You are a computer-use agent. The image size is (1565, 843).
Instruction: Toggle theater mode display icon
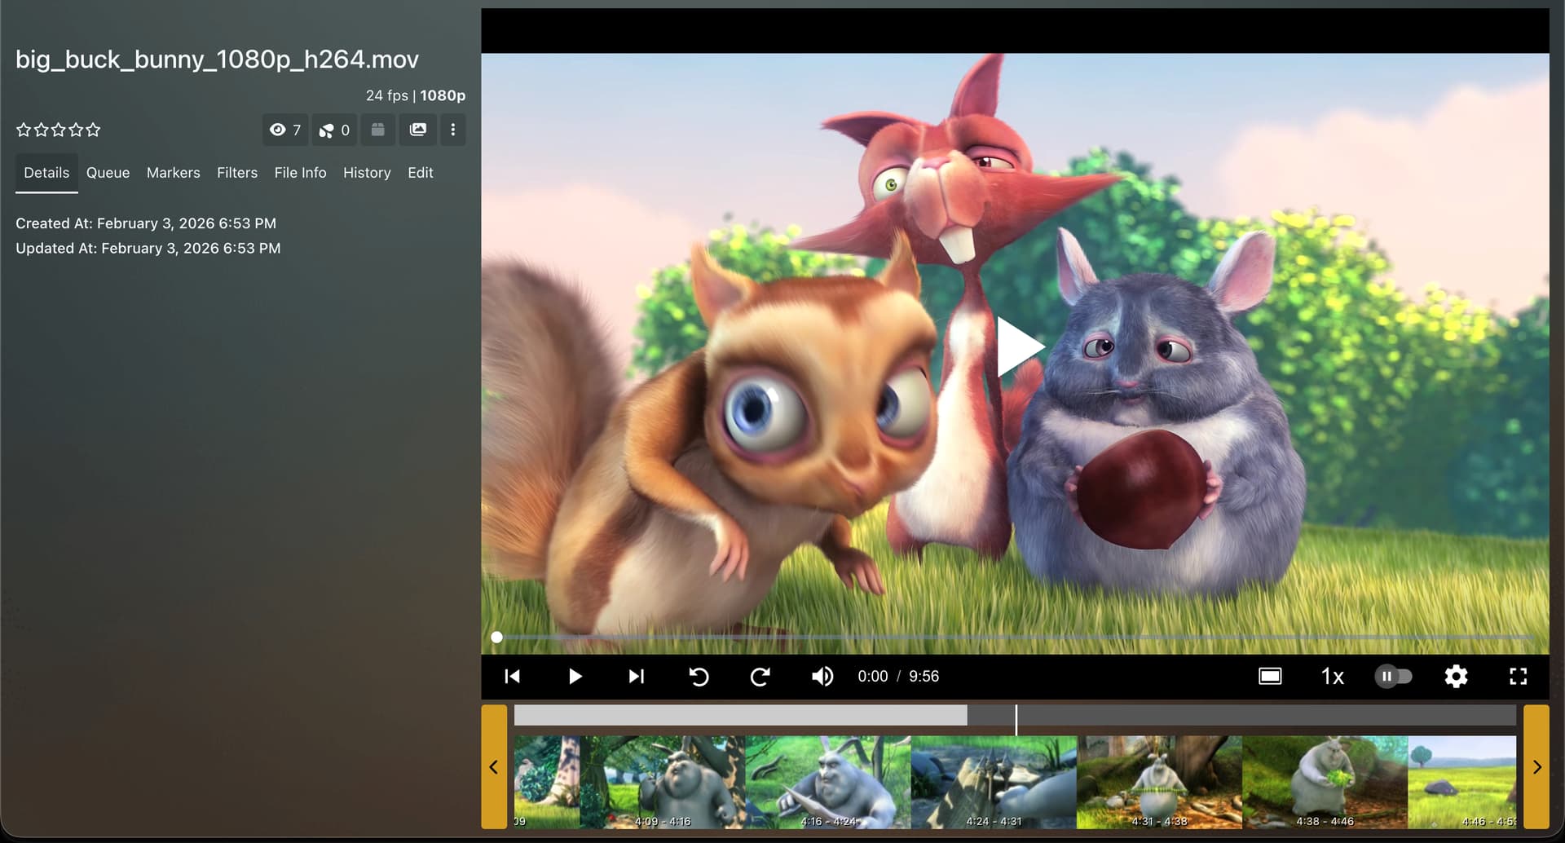[x=1270, y=677]
